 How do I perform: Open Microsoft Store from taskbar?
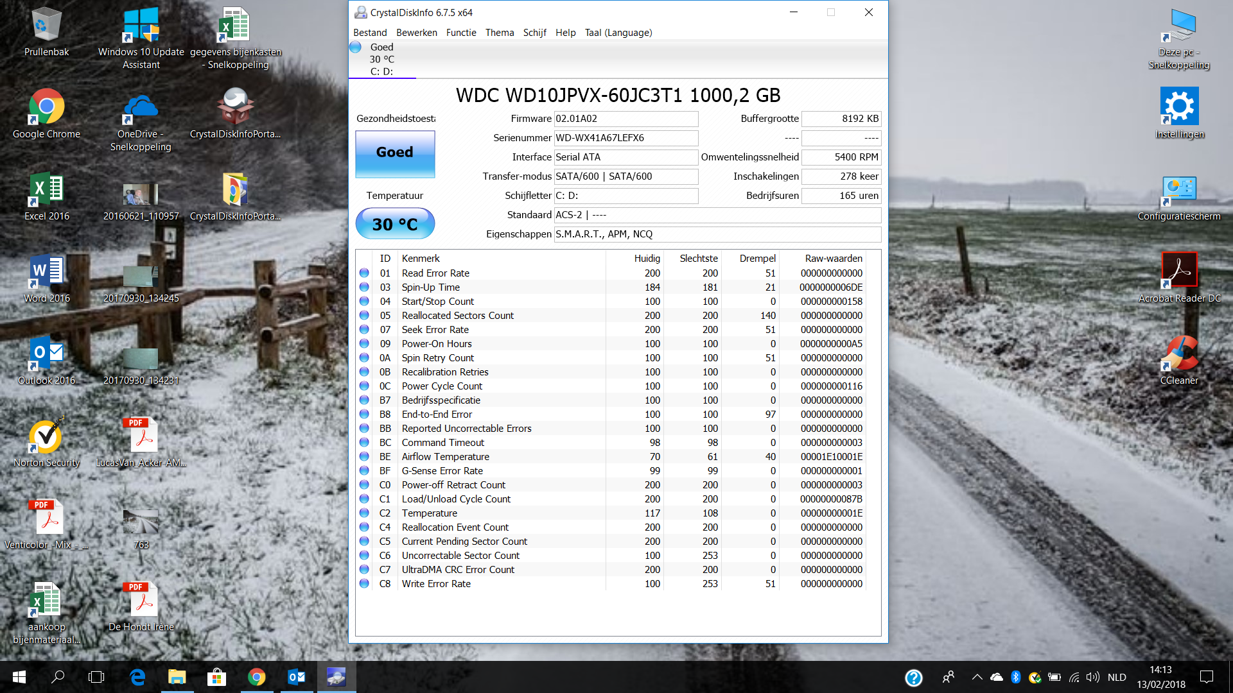pos(216,677)
